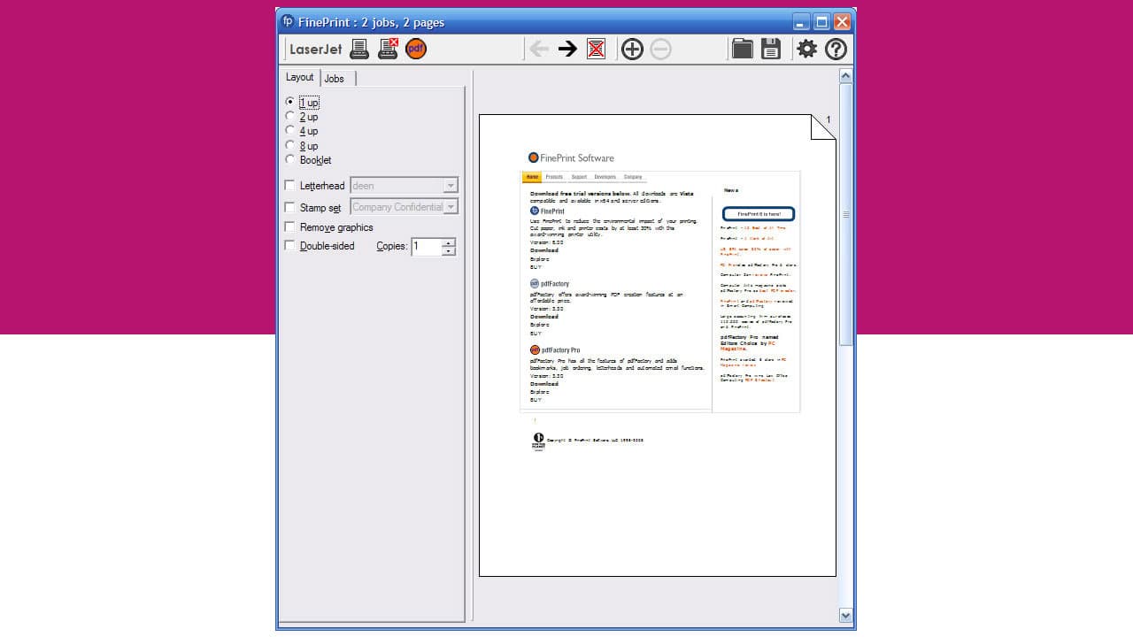Open a file with the folder icon
The width and height of the screenshot is (1133, 637).
click(x=743, y=49)
